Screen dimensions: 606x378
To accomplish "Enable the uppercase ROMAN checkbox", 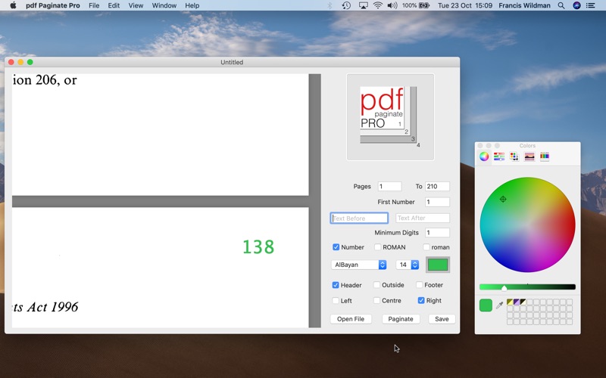I will pyautogui.click(x=377, y=247).
